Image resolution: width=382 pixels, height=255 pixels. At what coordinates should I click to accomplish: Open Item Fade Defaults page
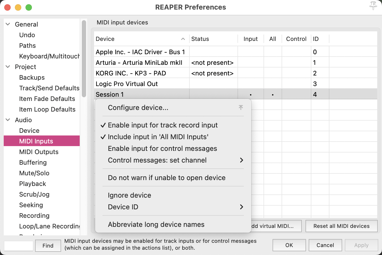(x=47, y=99)
